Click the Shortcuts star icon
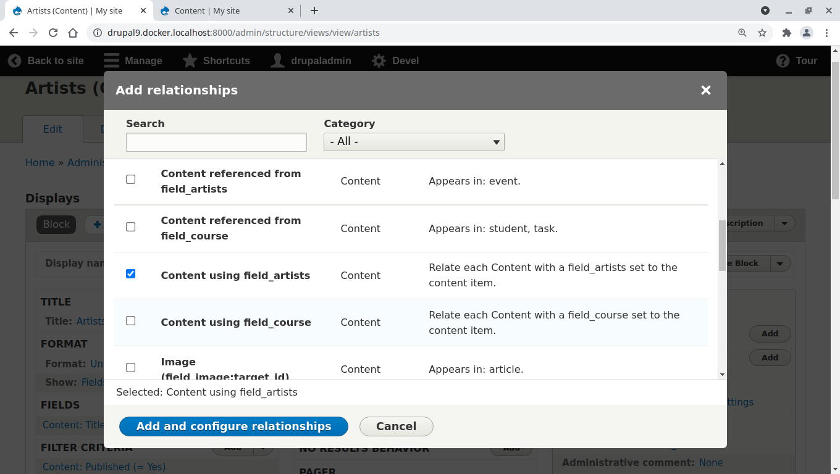840x474 pixels. (190, 60)
